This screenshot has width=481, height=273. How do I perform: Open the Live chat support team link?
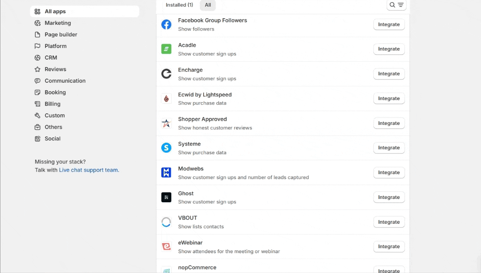coord(88,170)
